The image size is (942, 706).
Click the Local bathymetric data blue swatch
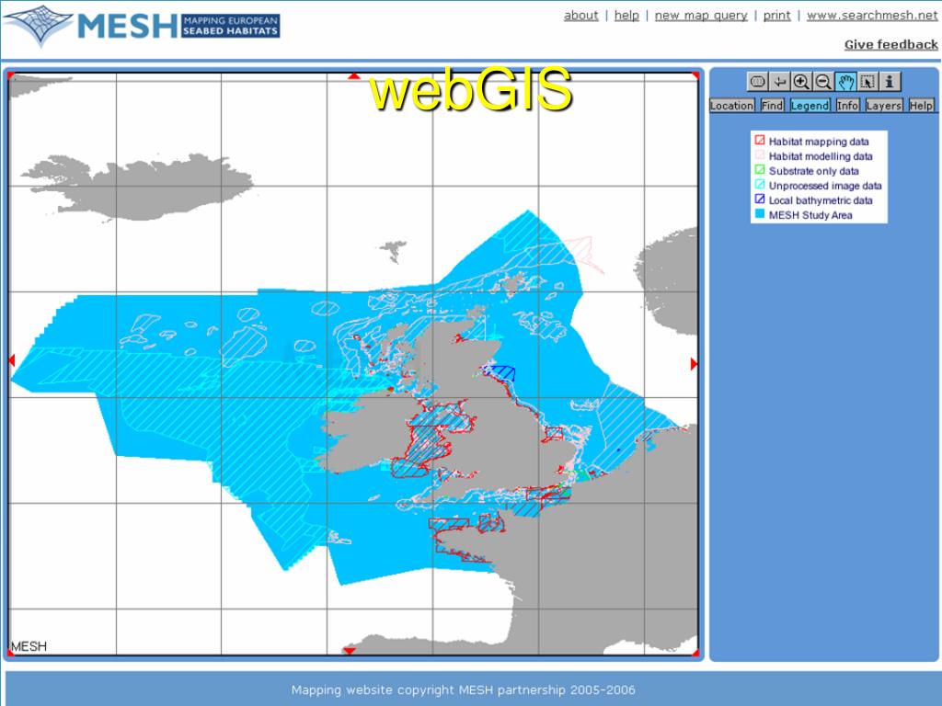pyautogui.click(x=760, y=199)
